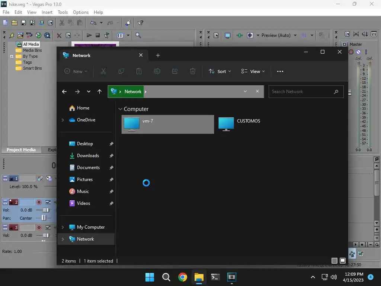Open the overlays grid dropdown arrow

coord(312,35)
